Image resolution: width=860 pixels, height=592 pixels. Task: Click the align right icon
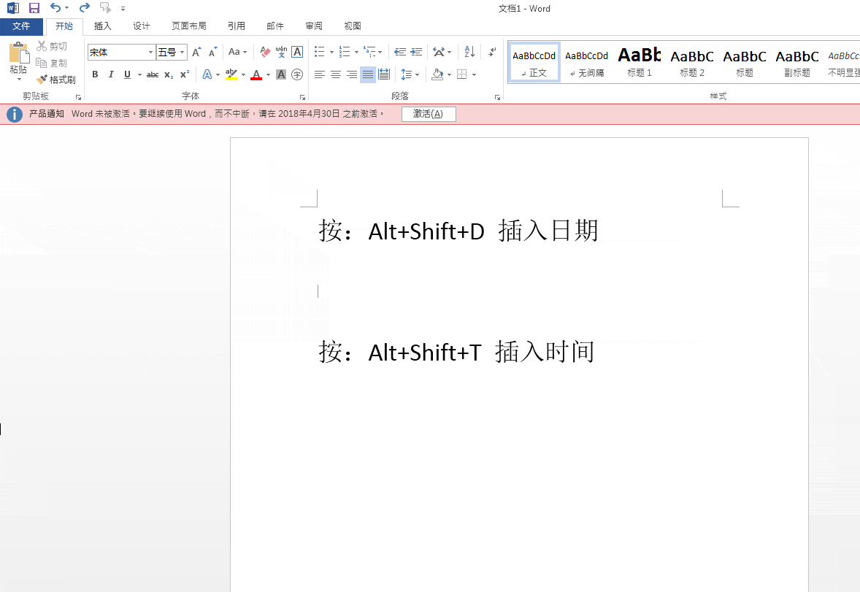coord(352,74)
